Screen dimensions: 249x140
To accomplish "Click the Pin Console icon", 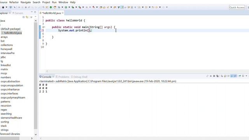I will pos(240,76).
